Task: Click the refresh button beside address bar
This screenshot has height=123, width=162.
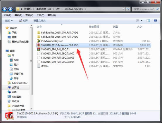Action: [128, 9]
